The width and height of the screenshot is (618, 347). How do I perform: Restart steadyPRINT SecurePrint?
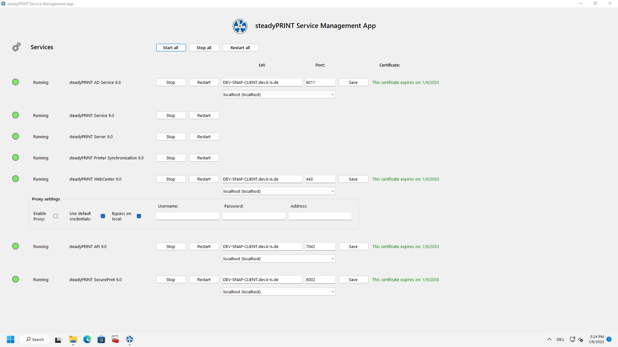(x=204, y=279)
